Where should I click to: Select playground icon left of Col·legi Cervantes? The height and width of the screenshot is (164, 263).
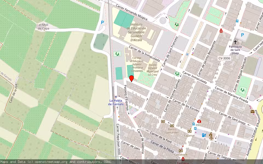[x=117, y=54]
